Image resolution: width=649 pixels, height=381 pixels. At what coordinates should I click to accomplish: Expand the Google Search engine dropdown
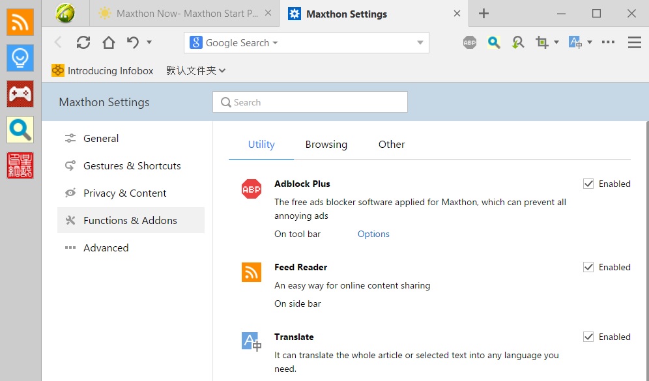[234, 42]
